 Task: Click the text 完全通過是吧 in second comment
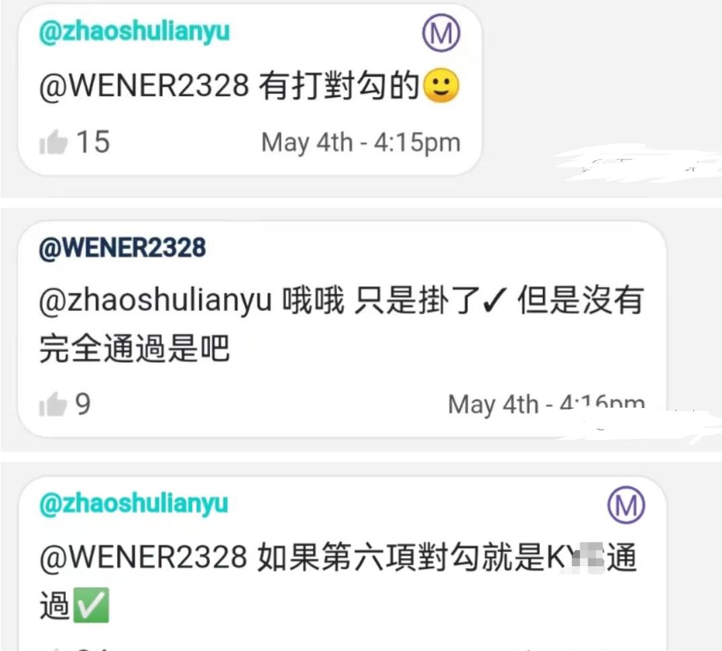click(x=135, y=348)
